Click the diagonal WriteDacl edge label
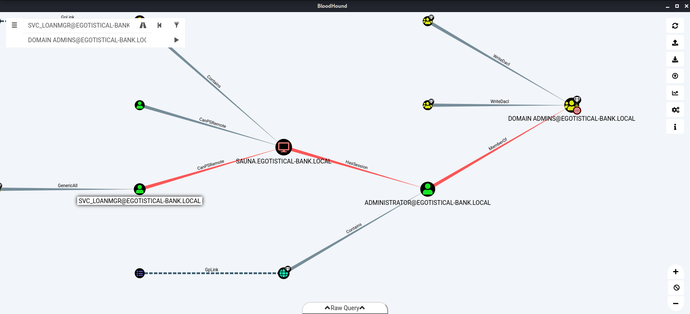Image resolution: width=690 pixels, height=314 pixels. click(502, 60)
